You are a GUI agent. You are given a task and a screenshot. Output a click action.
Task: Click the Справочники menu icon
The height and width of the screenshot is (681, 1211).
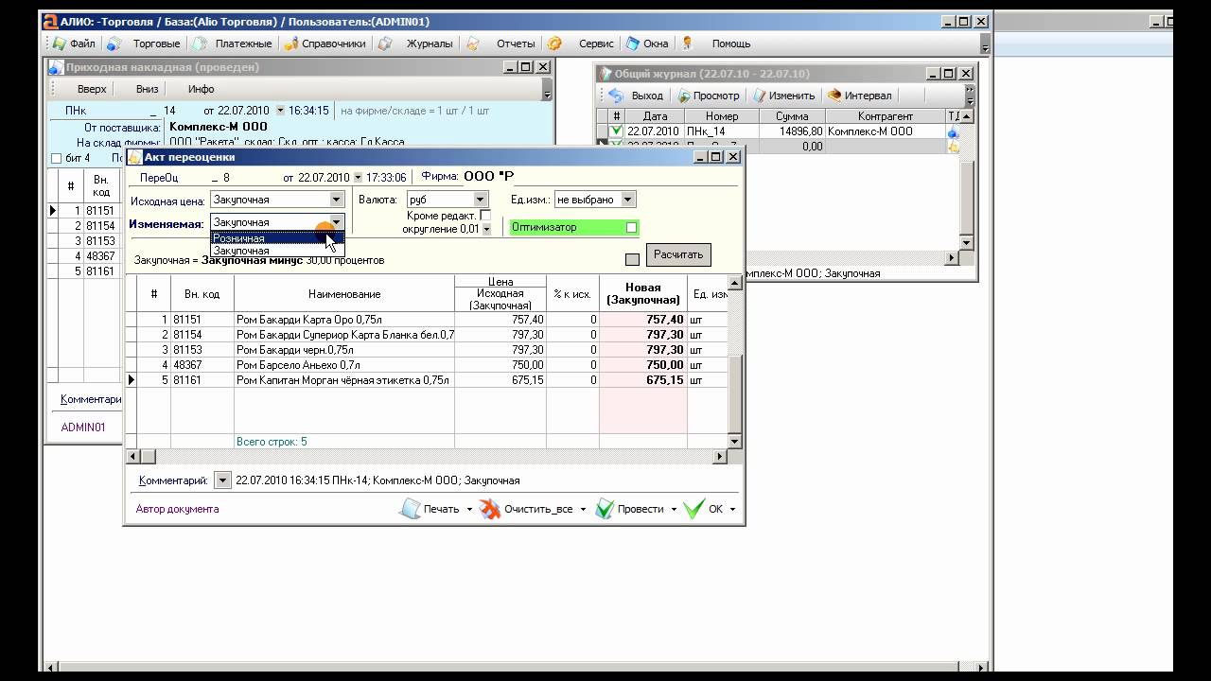point(292,44)
